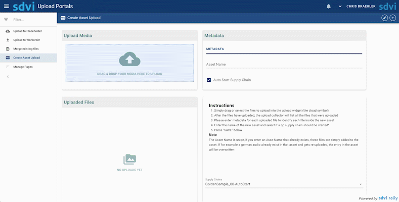
Task: Click the Merge existing files icon
Action: [x=8, y=49]
